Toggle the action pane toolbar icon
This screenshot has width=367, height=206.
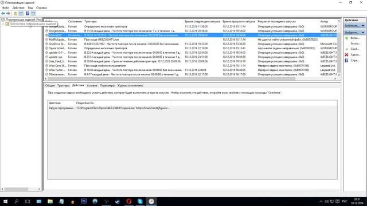tap(33, 14)
